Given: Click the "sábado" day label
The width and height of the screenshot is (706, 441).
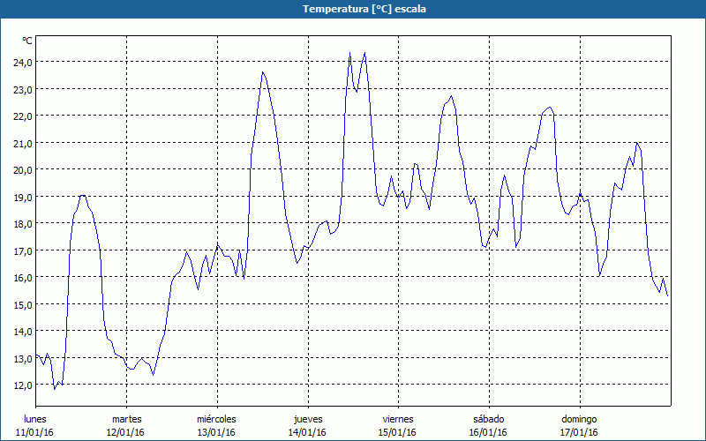Looking at the screenshot, I should 488,419.
